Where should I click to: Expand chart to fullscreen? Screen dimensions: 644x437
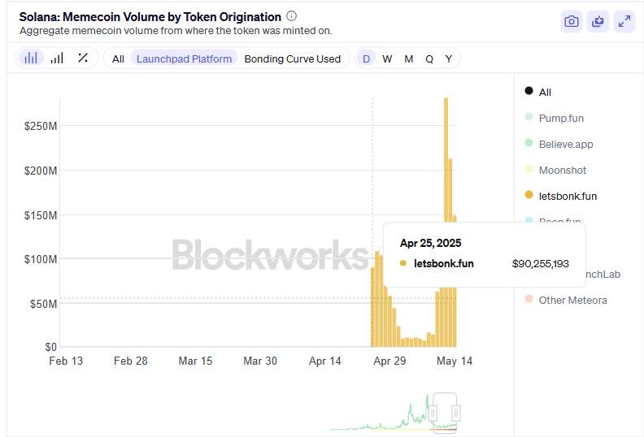pos(624,22)
